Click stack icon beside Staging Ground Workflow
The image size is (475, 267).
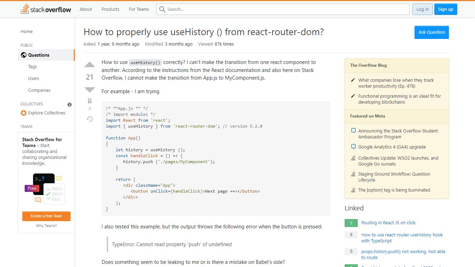point(353,174)
